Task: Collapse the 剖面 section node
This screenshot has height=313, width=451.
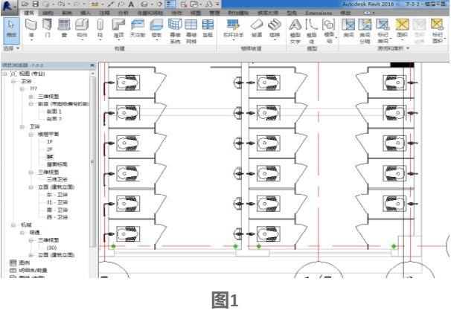Action: coord(31,104)
